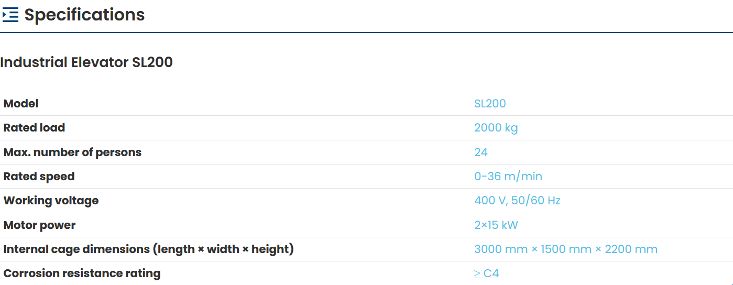The image size is (733, 285).
Task: Click the Model row label
Action: 21,104
